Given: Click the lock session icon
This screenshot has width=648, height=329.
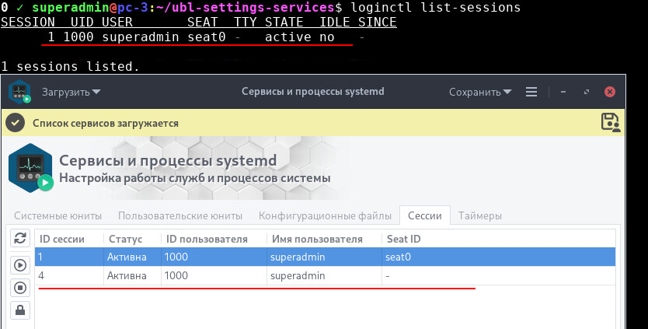Looking at the screenshot, I should (21, 310).
